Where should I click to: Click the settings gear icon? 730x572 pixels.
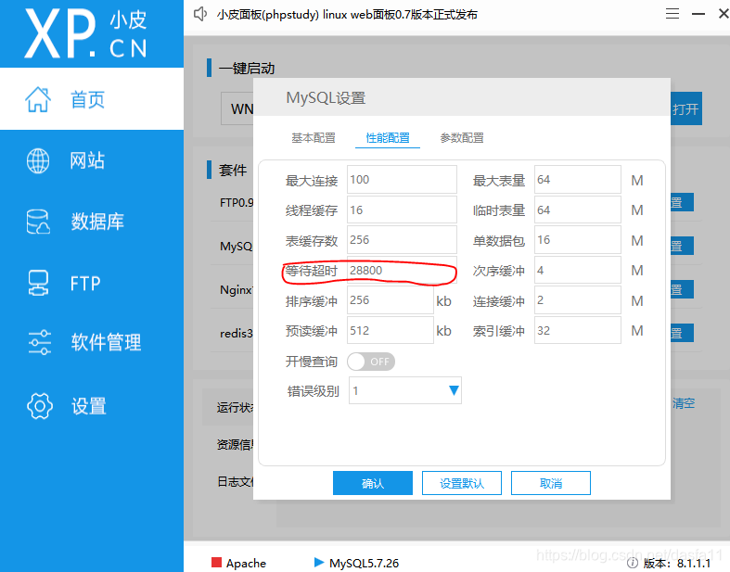40,406
